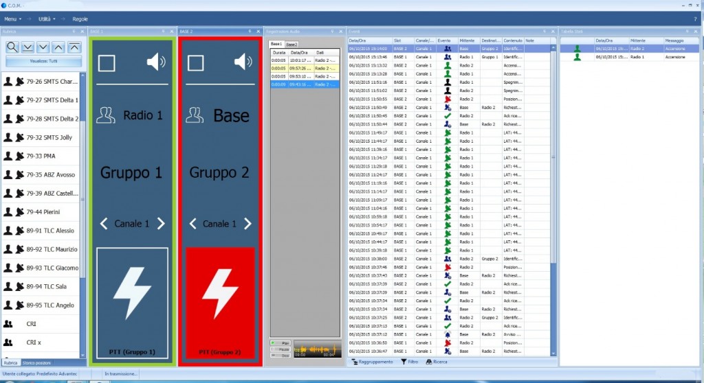
Task: Switch to the Base2 recordings tab
Action: (x=291, y=45)
